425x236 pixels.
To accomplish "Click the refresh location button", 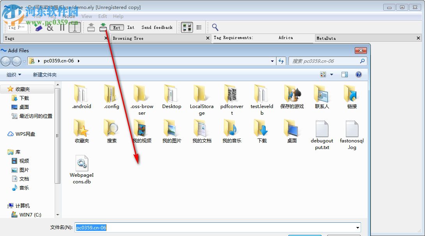I will coord(281,61).
